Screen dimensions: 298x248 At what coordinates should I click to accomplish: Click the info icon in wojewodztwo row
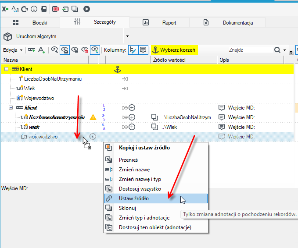click(x=93, y=136)
